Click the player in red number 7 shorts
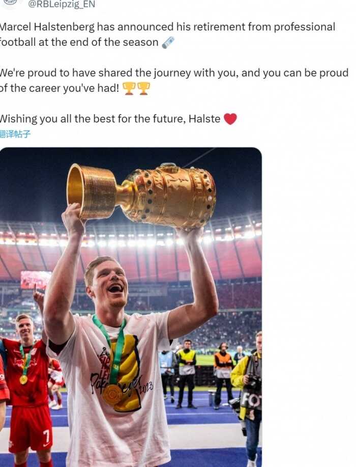Viewport: 356px width, 467px height. [x=27, y=391]
